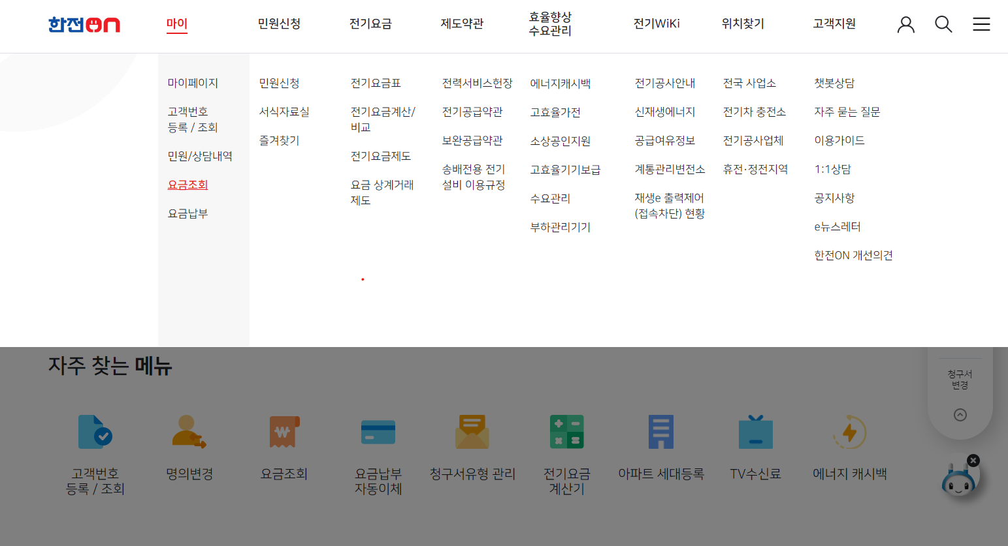Open 고효율가전 link

555,113
